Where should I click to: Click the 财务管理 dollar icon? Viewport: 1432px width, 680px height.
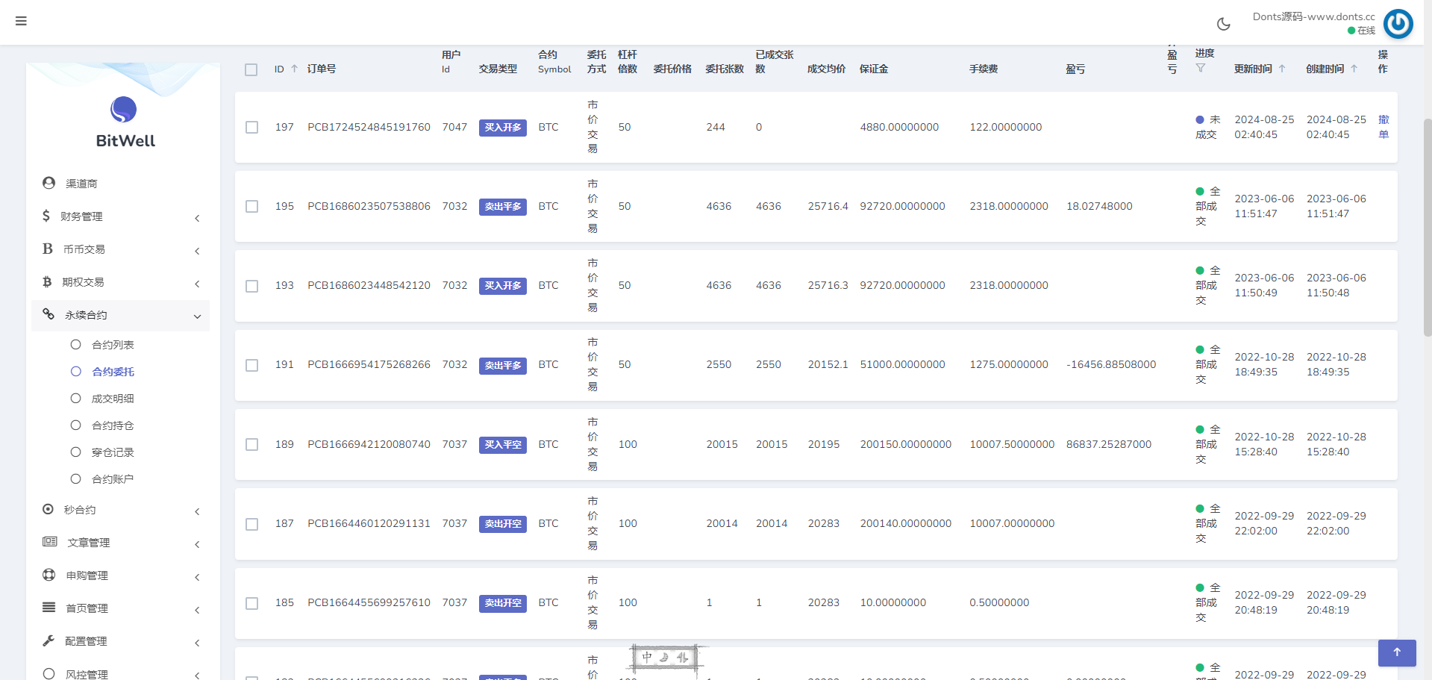(46, 216)
